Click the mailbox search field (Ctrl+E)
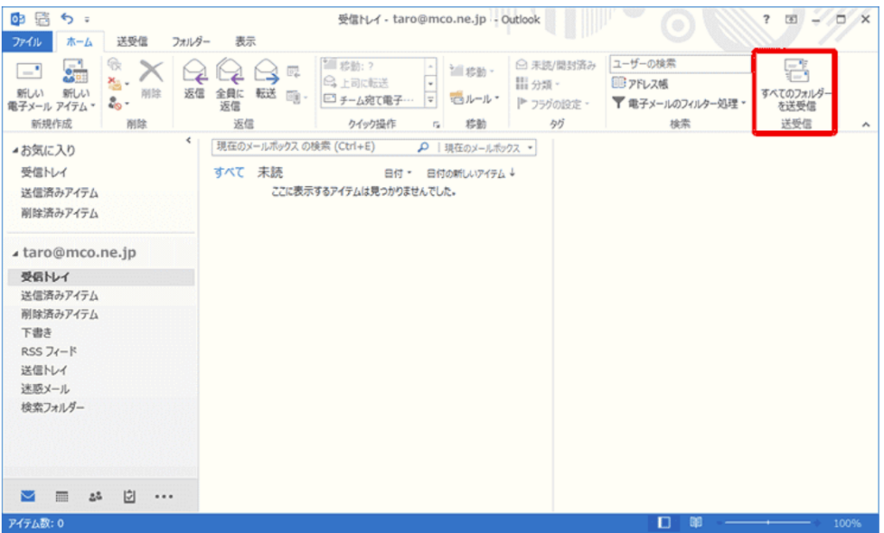884x533 pixels. click(x=314, y=147)
